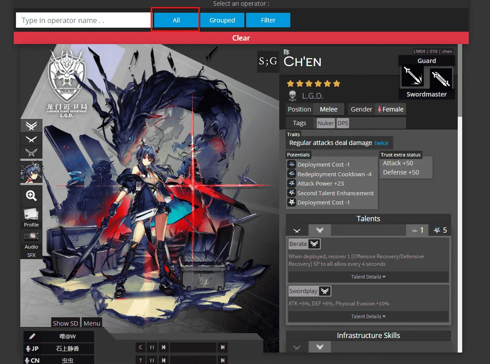Click the Guard class icon

tap(412, 77)
